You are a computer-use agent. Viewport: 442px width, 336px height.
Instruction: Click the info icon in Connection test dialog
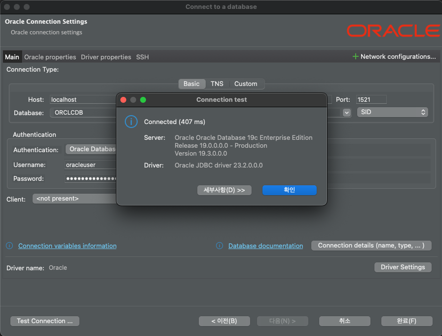click(x=131, y=122)
